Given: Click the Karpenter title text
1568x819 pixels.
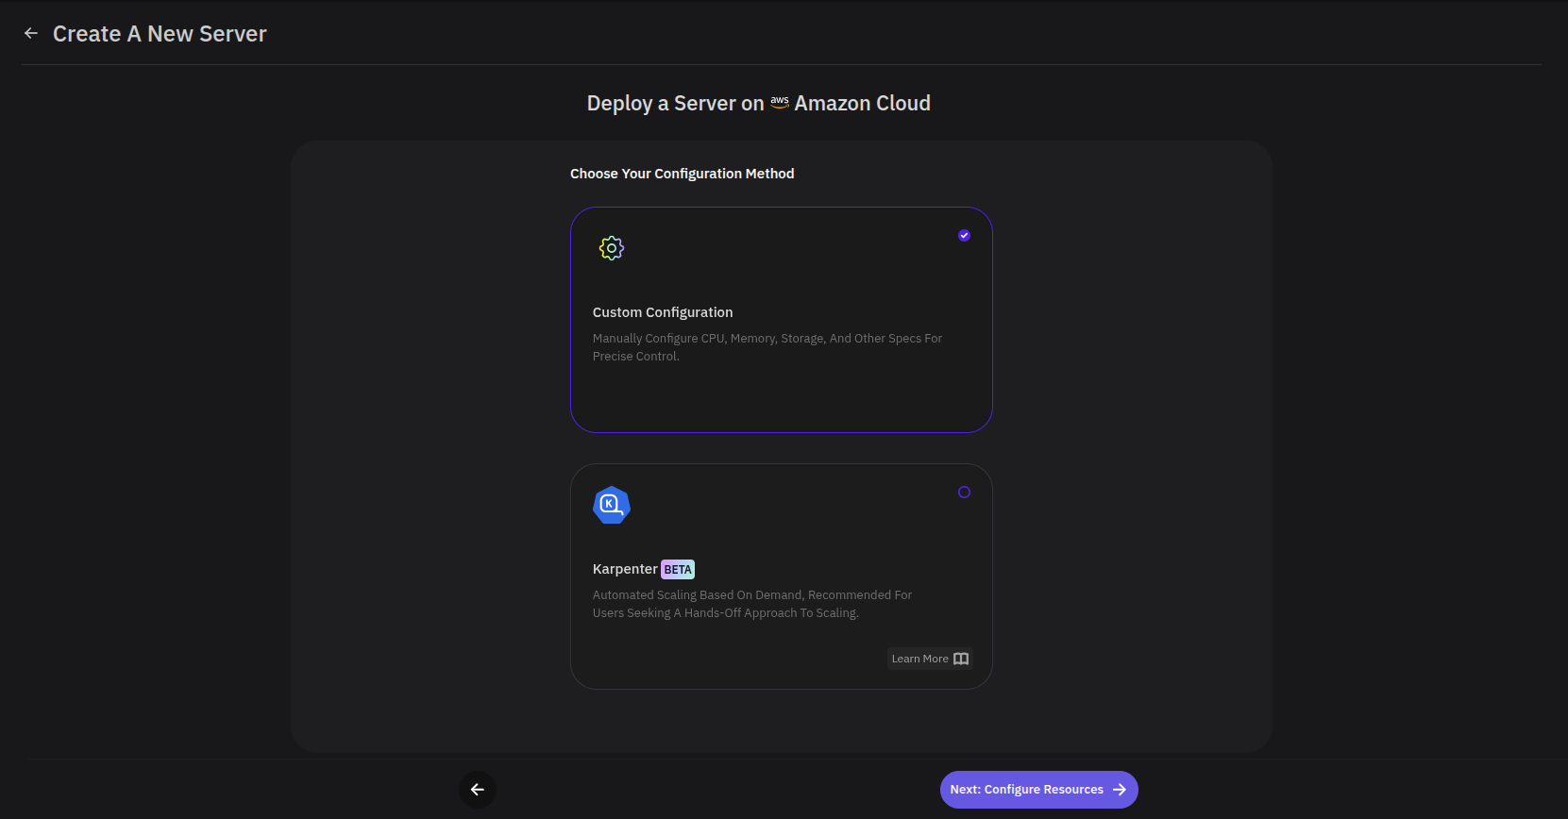Looking at the screenshot, I should (625, 569).
